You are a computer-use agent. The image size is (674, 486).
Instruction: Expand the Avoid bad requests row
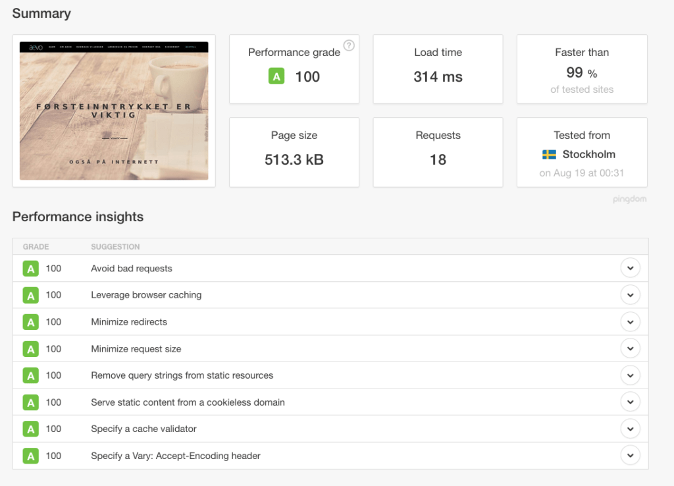630,269
